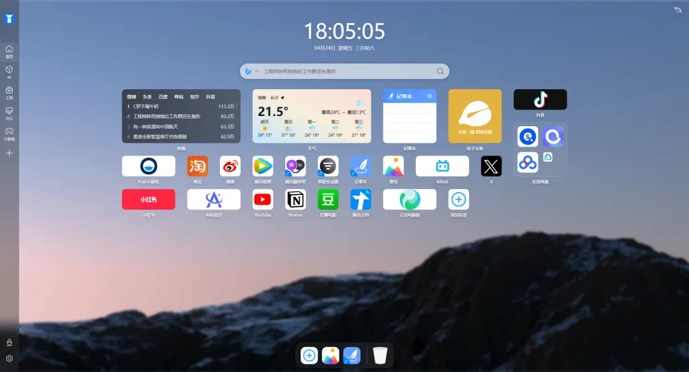689x372 pixels.
Task: Click the bird icon in top-right corner
Action: pyautogui.click(x=678, y=10)
